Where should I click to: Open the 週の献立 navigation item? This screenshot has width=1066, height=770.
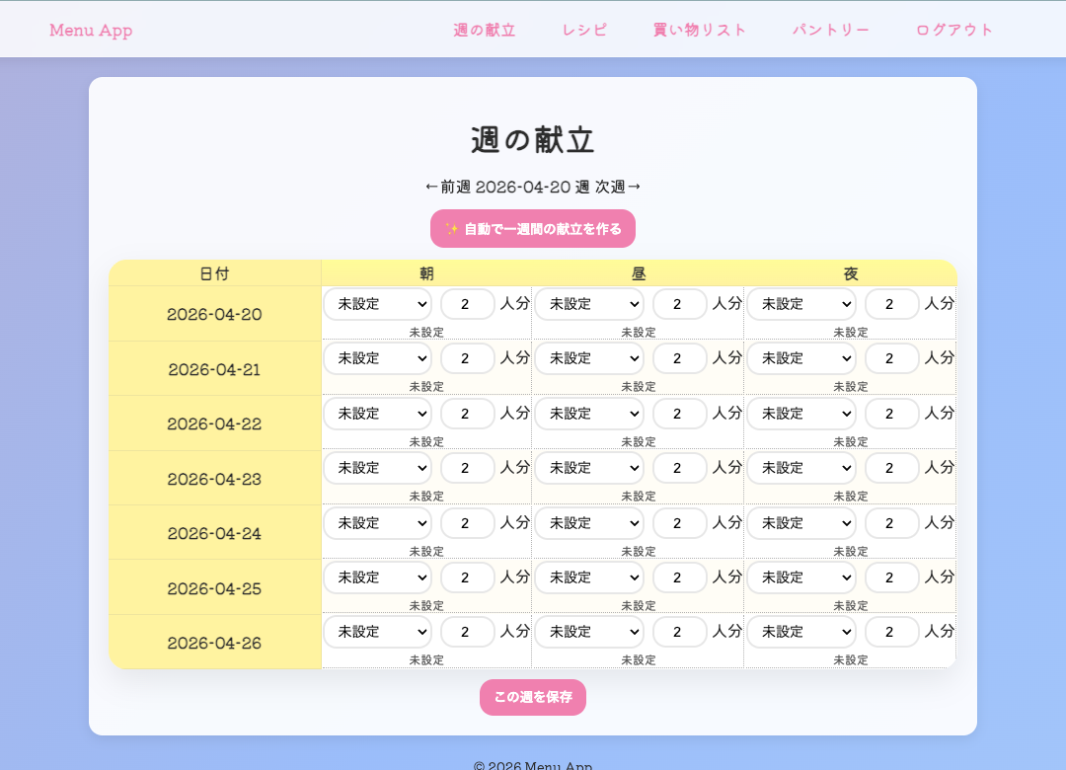pyautogui.click(x=484, y=30)
